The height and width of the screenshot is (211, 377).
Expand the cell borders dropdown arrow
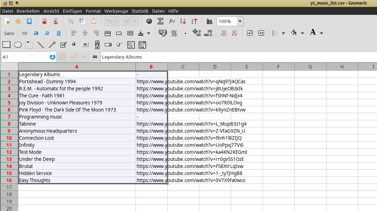point(283,33)
